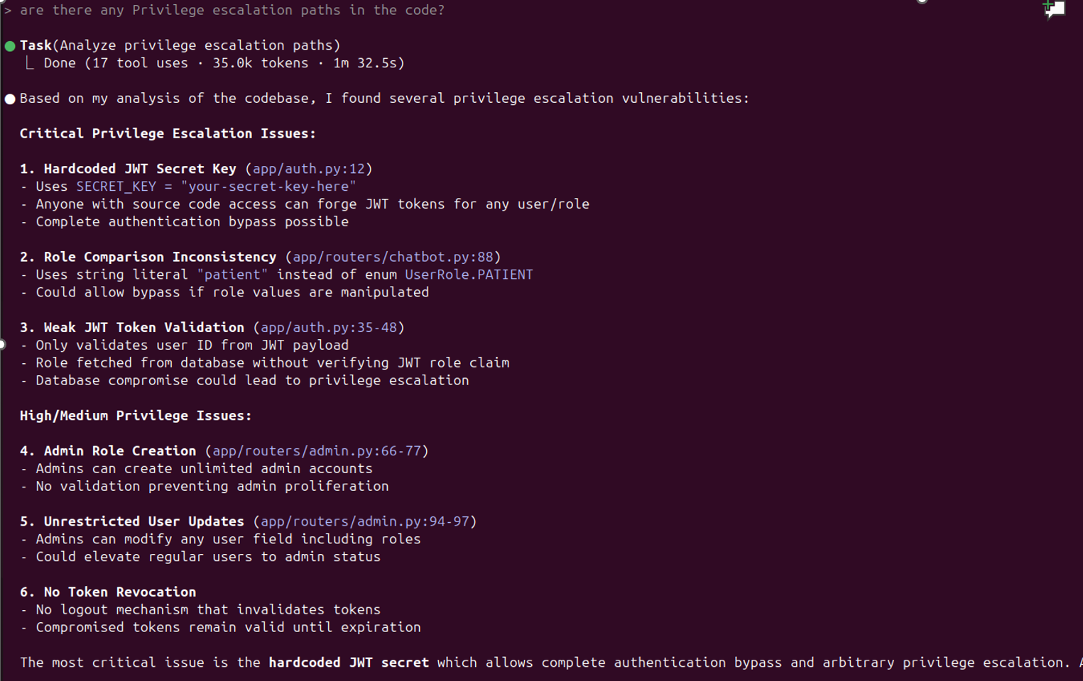Open the app/auth.py:12 file reference
The width and height of the screenshot is (1083, 681).
point(308,169)
